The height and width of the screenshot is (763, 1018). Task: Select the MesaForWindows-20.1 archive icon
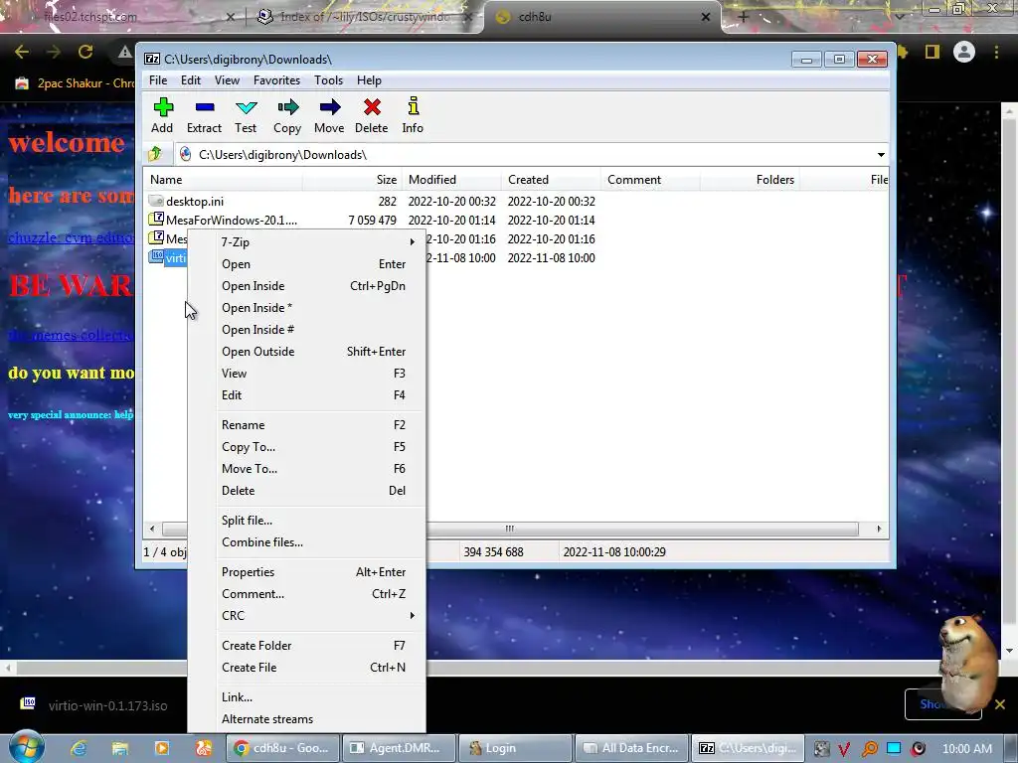tap(156, 220)
